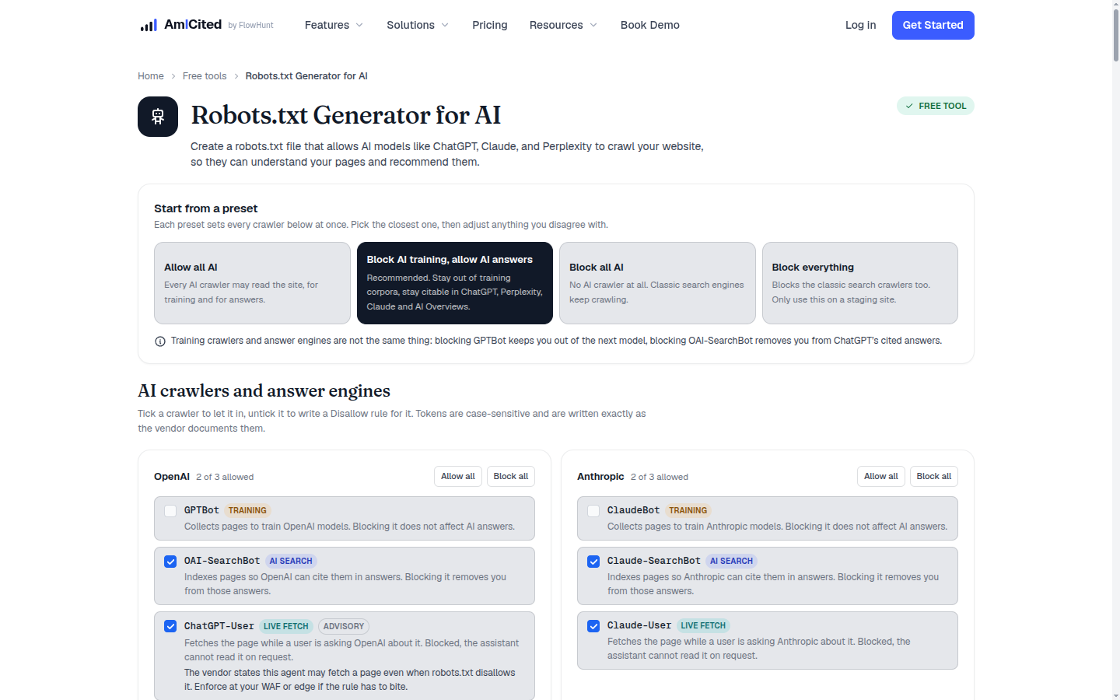The height and width of the screenshot is (700, 1120).
Task: Untick the OAI-SearchBot checkbox
Action: coord(170,562)
